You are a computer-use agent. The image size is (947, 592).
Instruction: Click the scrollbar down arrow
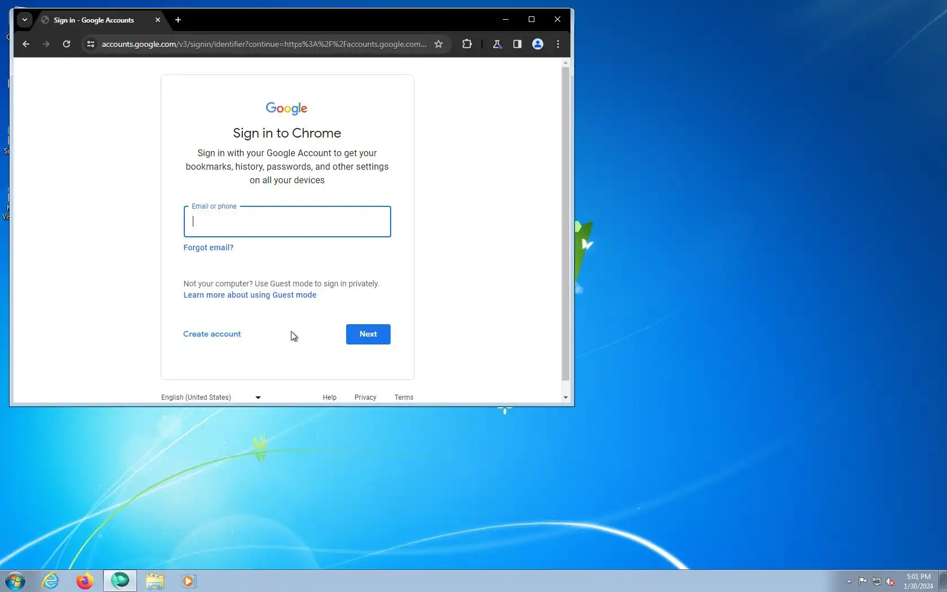565,397
